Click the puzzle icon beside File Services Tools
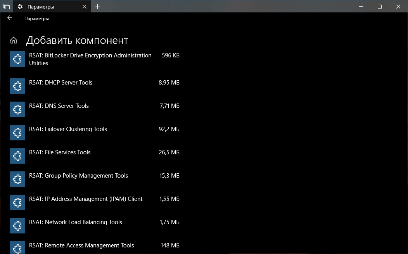 pos(17,156)
